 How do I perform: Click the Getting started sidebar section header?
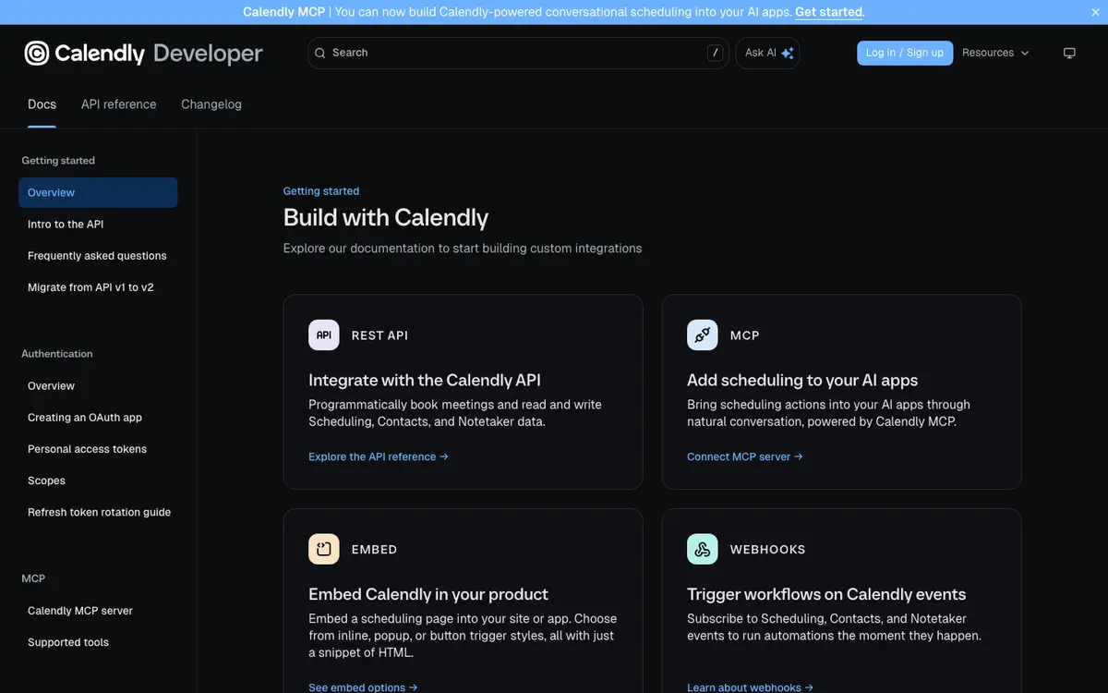58,161
